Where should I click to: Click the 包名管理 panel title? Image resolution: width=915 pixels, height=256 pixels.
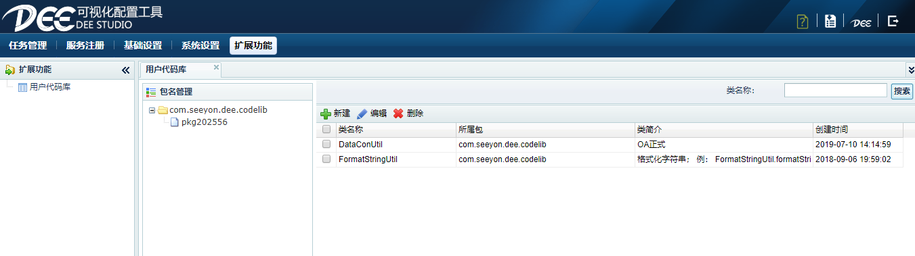pos(176,92)
